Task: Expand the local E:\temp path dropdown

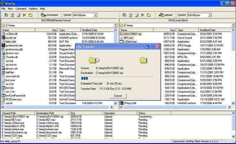Action: coord(233,25)
